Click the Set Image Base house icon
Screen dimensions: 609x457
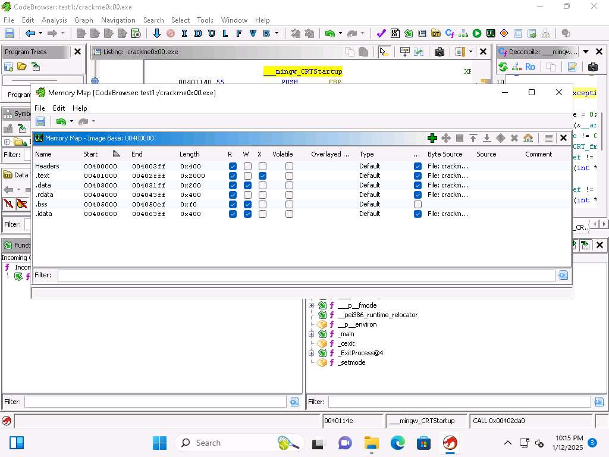tap(528, 138)
